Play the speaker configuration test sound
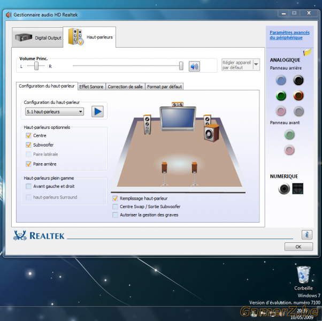 tap(97, 111)
